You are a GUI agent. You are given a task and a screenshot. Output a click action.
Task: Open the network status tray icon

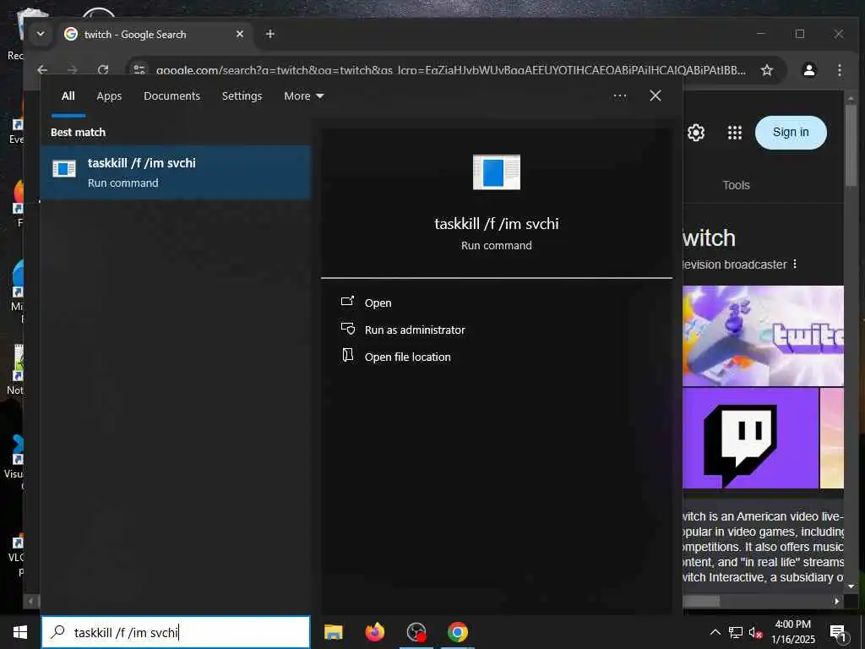pos(736,632)
